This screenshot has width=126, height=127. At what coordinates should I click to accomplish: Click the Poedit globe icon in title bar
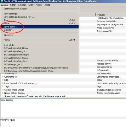point(2,1)
